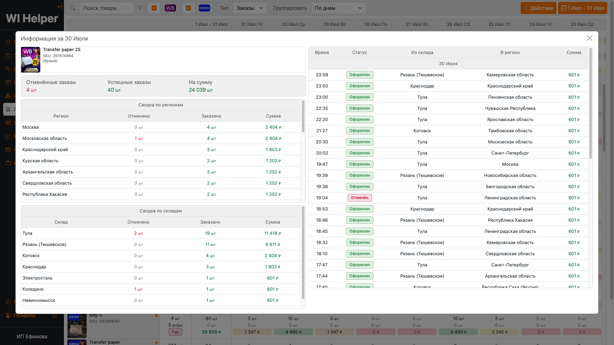This screenshot has width=614, height=345.
Task: Open the box package sidebar icon
Action: [8, 82]
